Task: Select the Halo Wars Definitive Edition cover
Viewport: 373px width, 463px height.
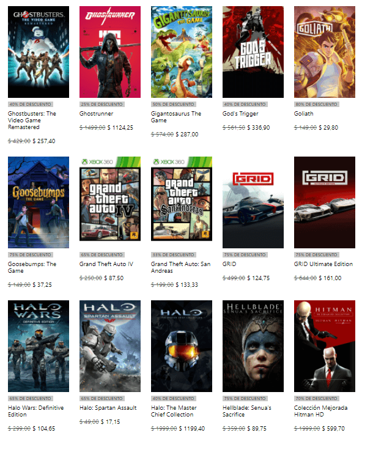Action: coord(39,346)
